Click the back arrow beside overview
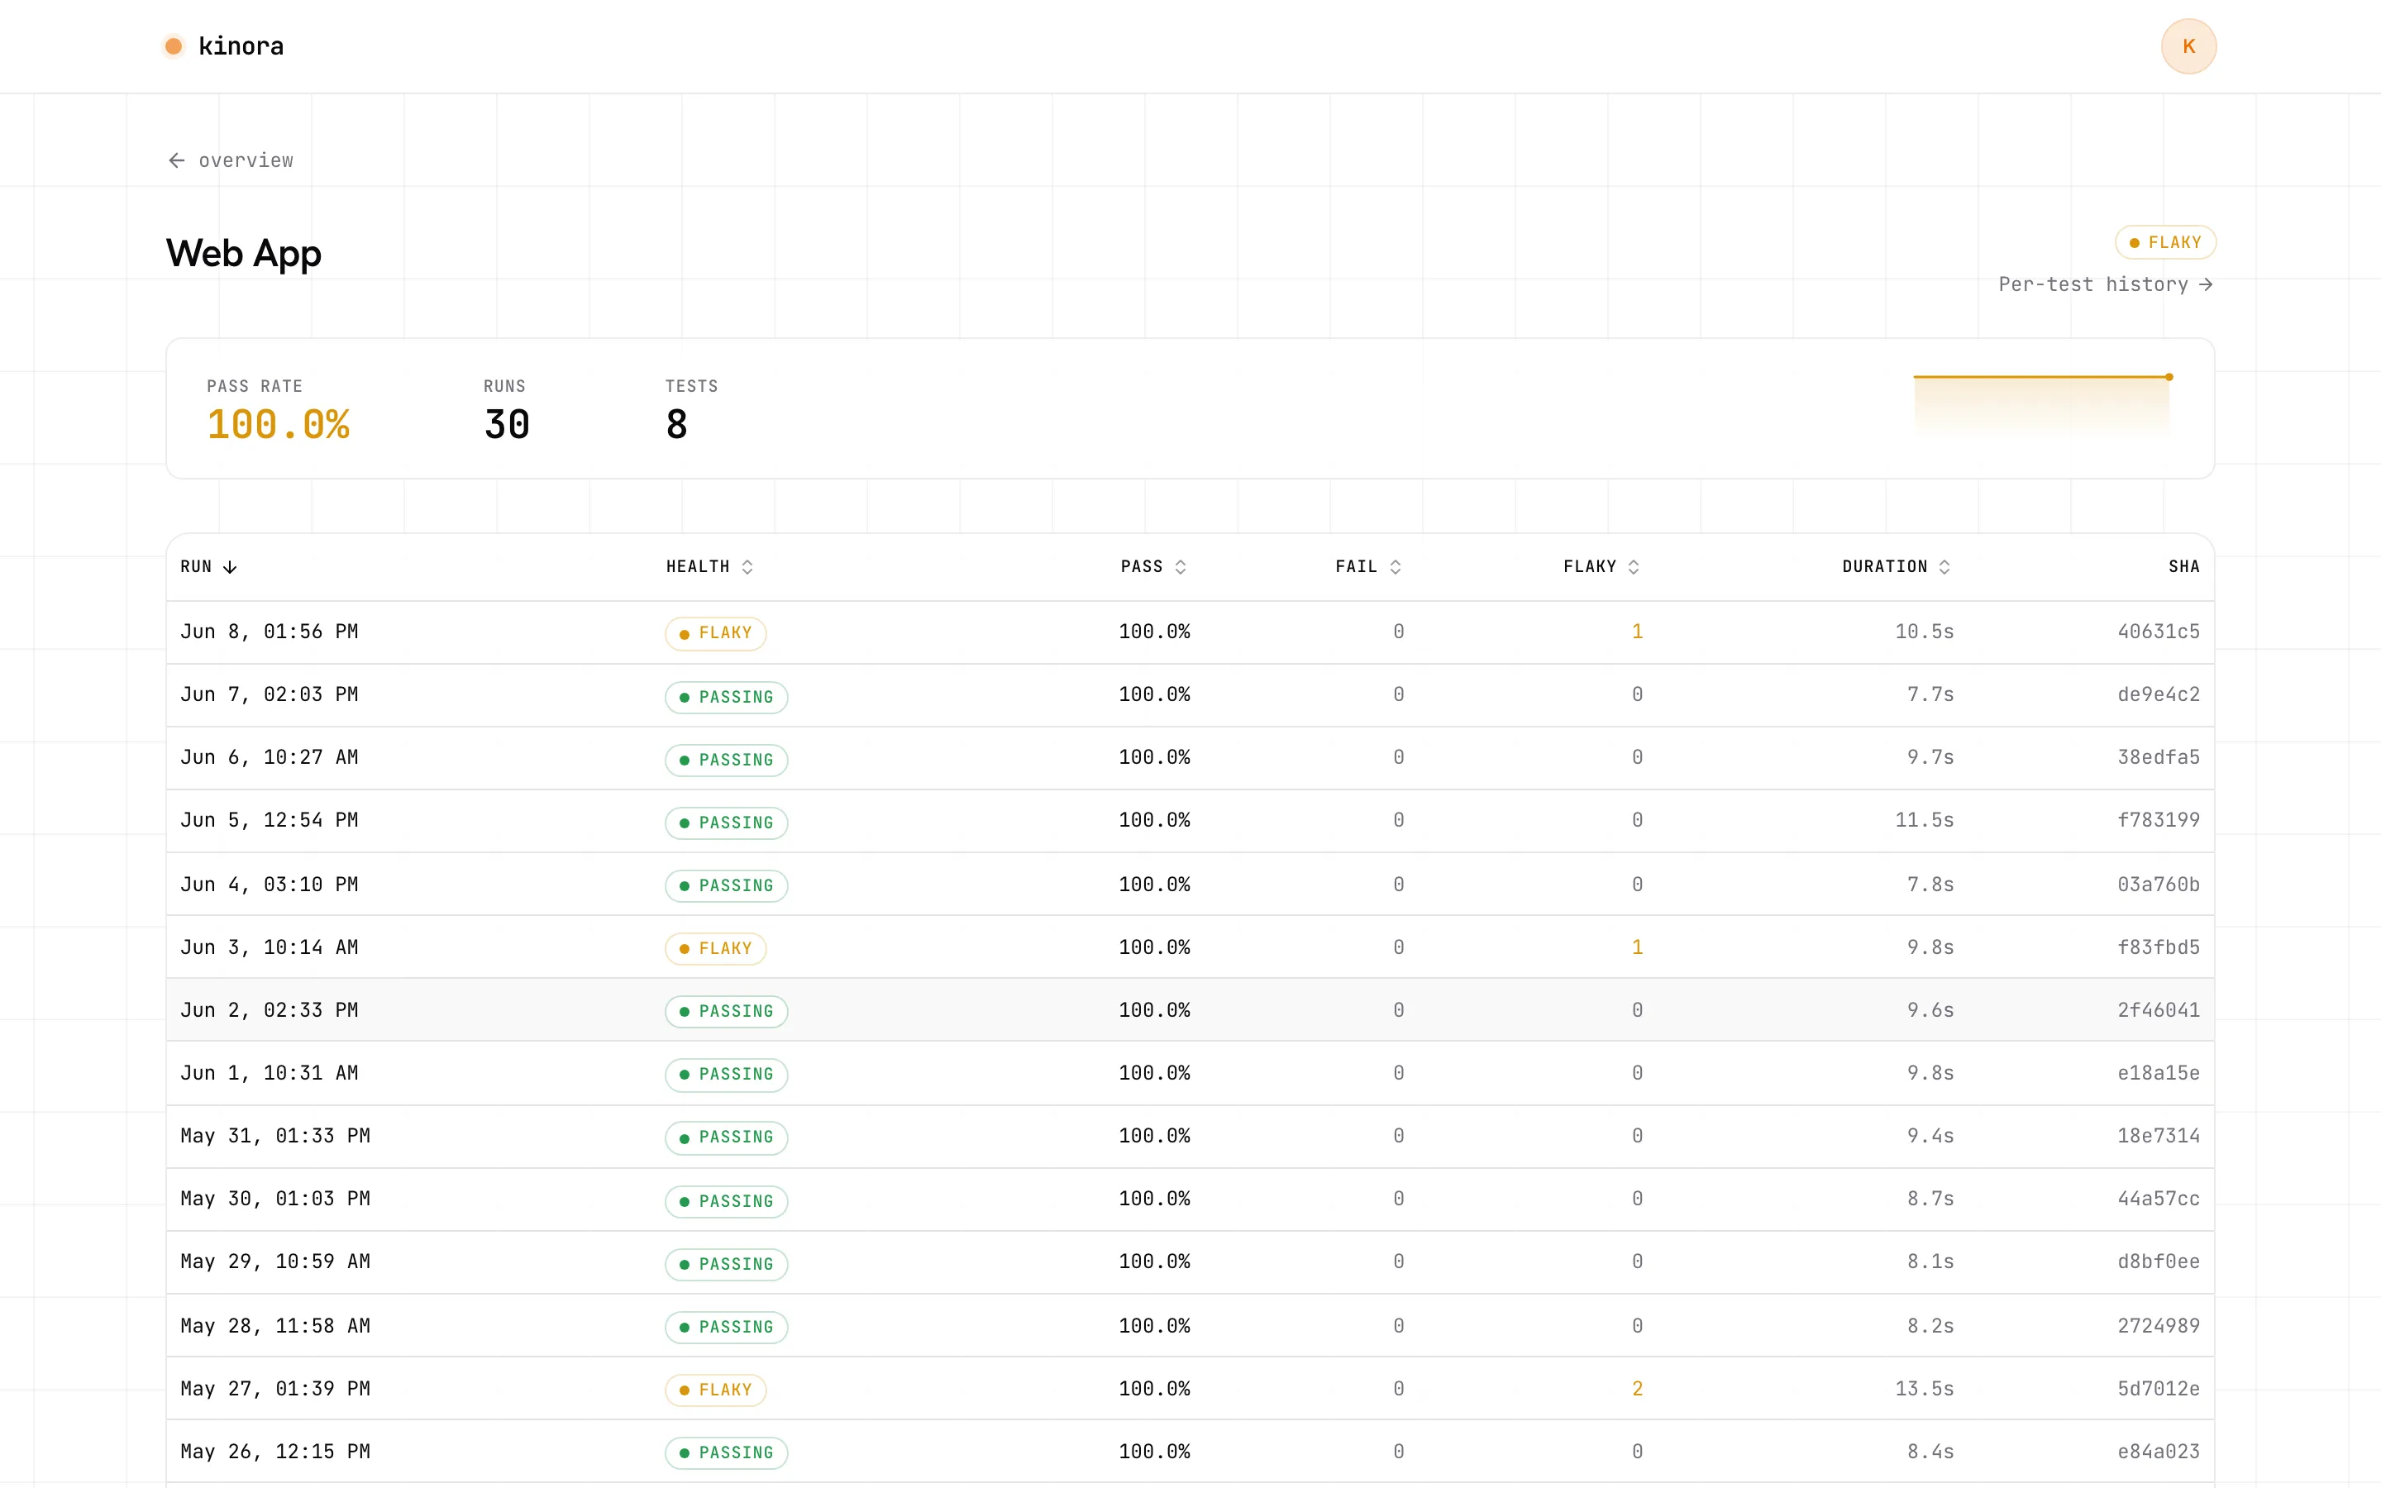 pos(177,160)
